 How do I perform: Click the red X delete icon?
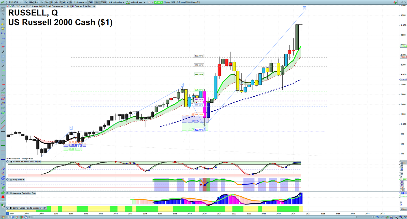pyautogui.click(x=3, y=197)
